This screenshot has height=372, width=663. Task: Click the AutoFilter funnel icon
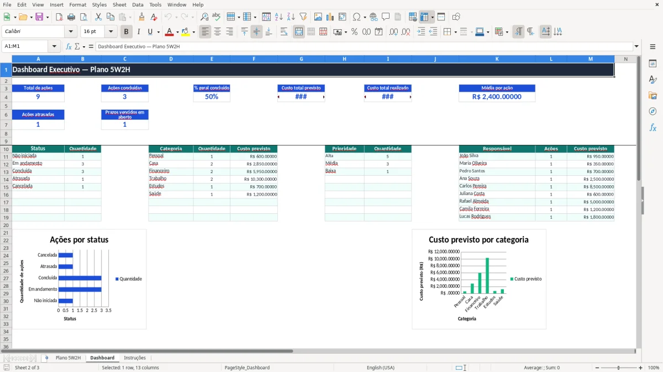(303, 17)
